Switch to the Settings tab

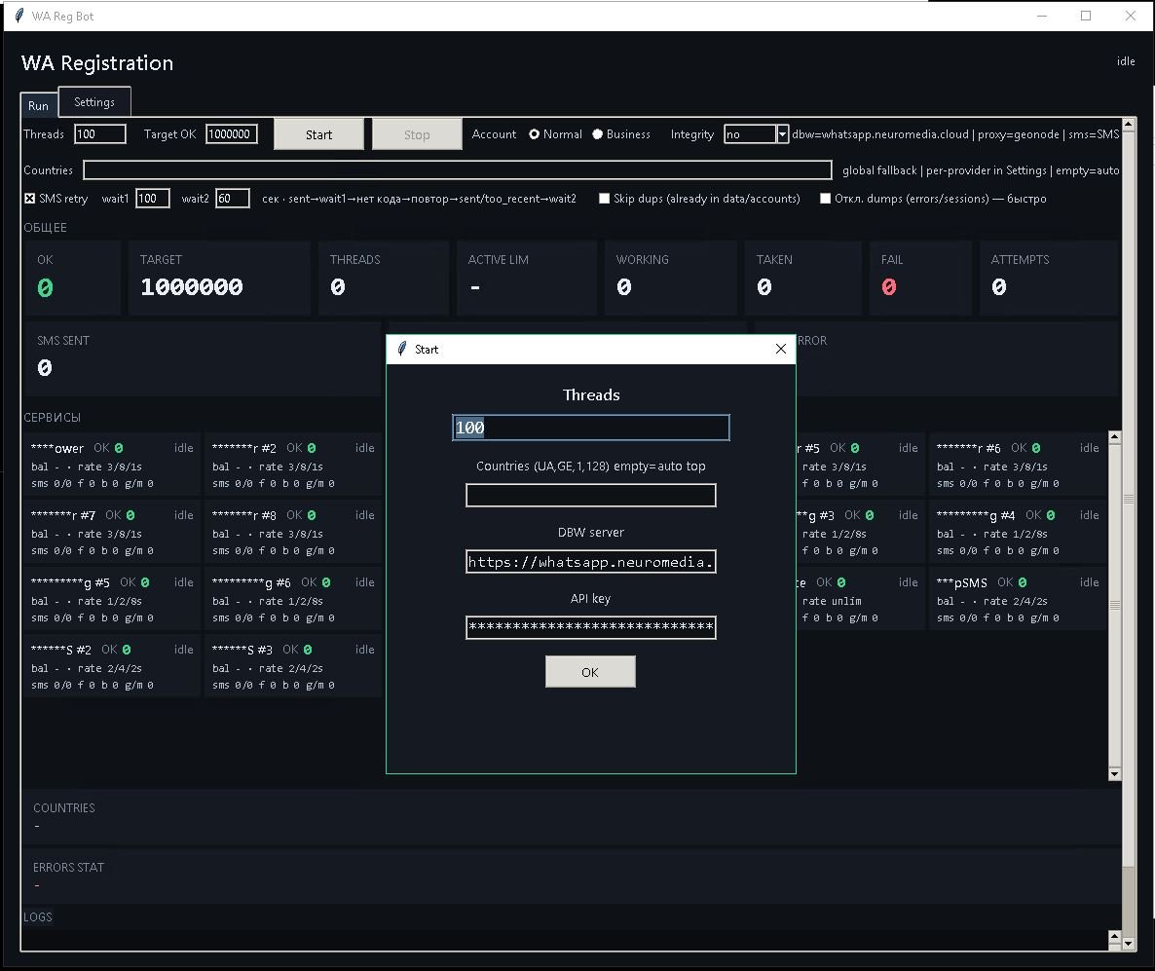tap(94, 101)
